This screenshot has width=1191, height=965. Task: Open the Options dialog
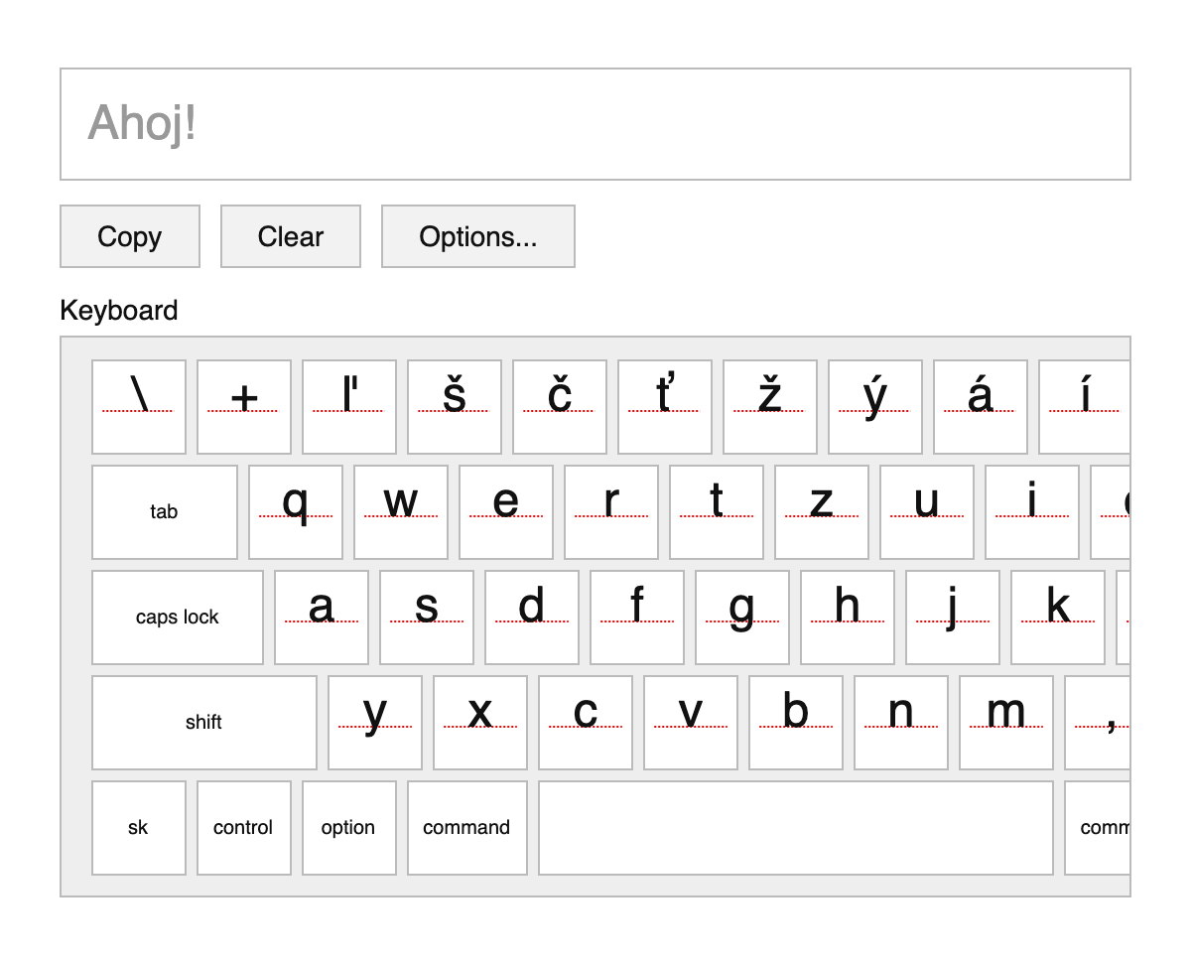point(477,236)
